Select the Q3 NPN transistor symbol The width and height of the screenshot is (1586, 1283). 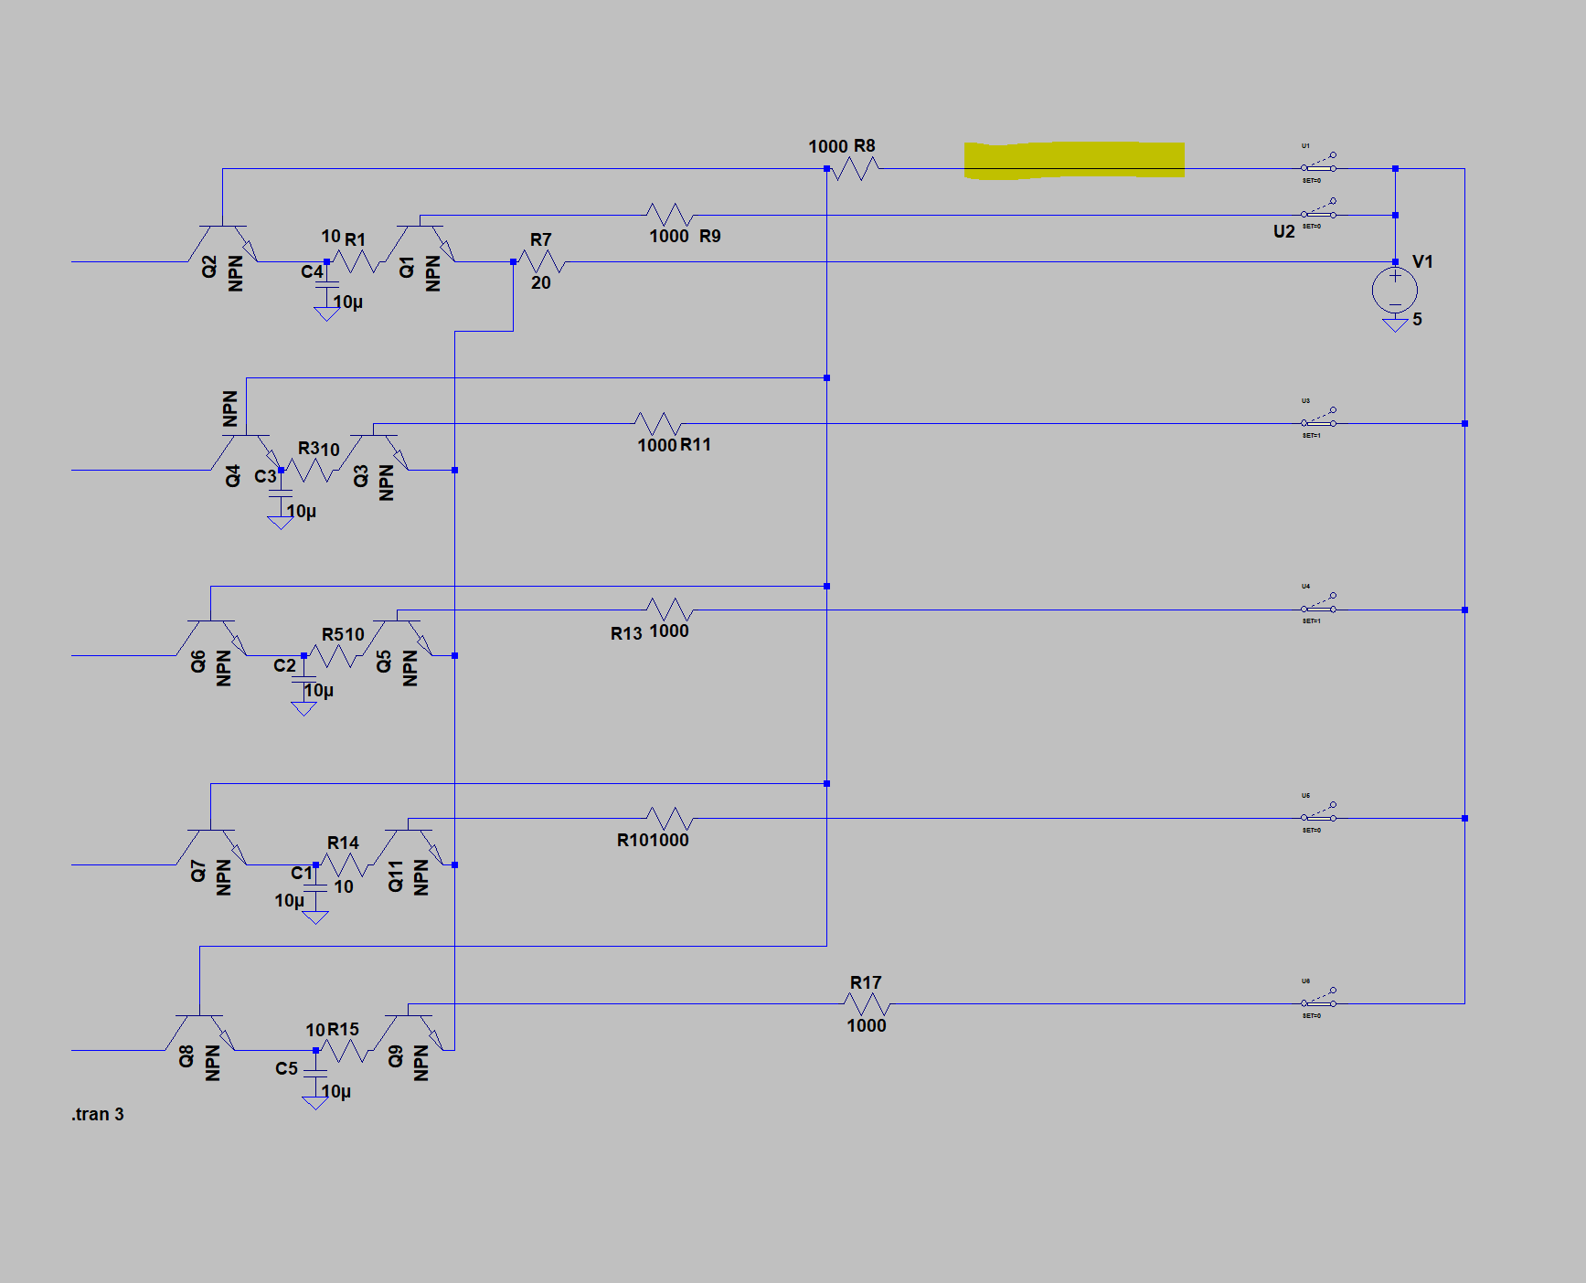(x=373, y=451)
